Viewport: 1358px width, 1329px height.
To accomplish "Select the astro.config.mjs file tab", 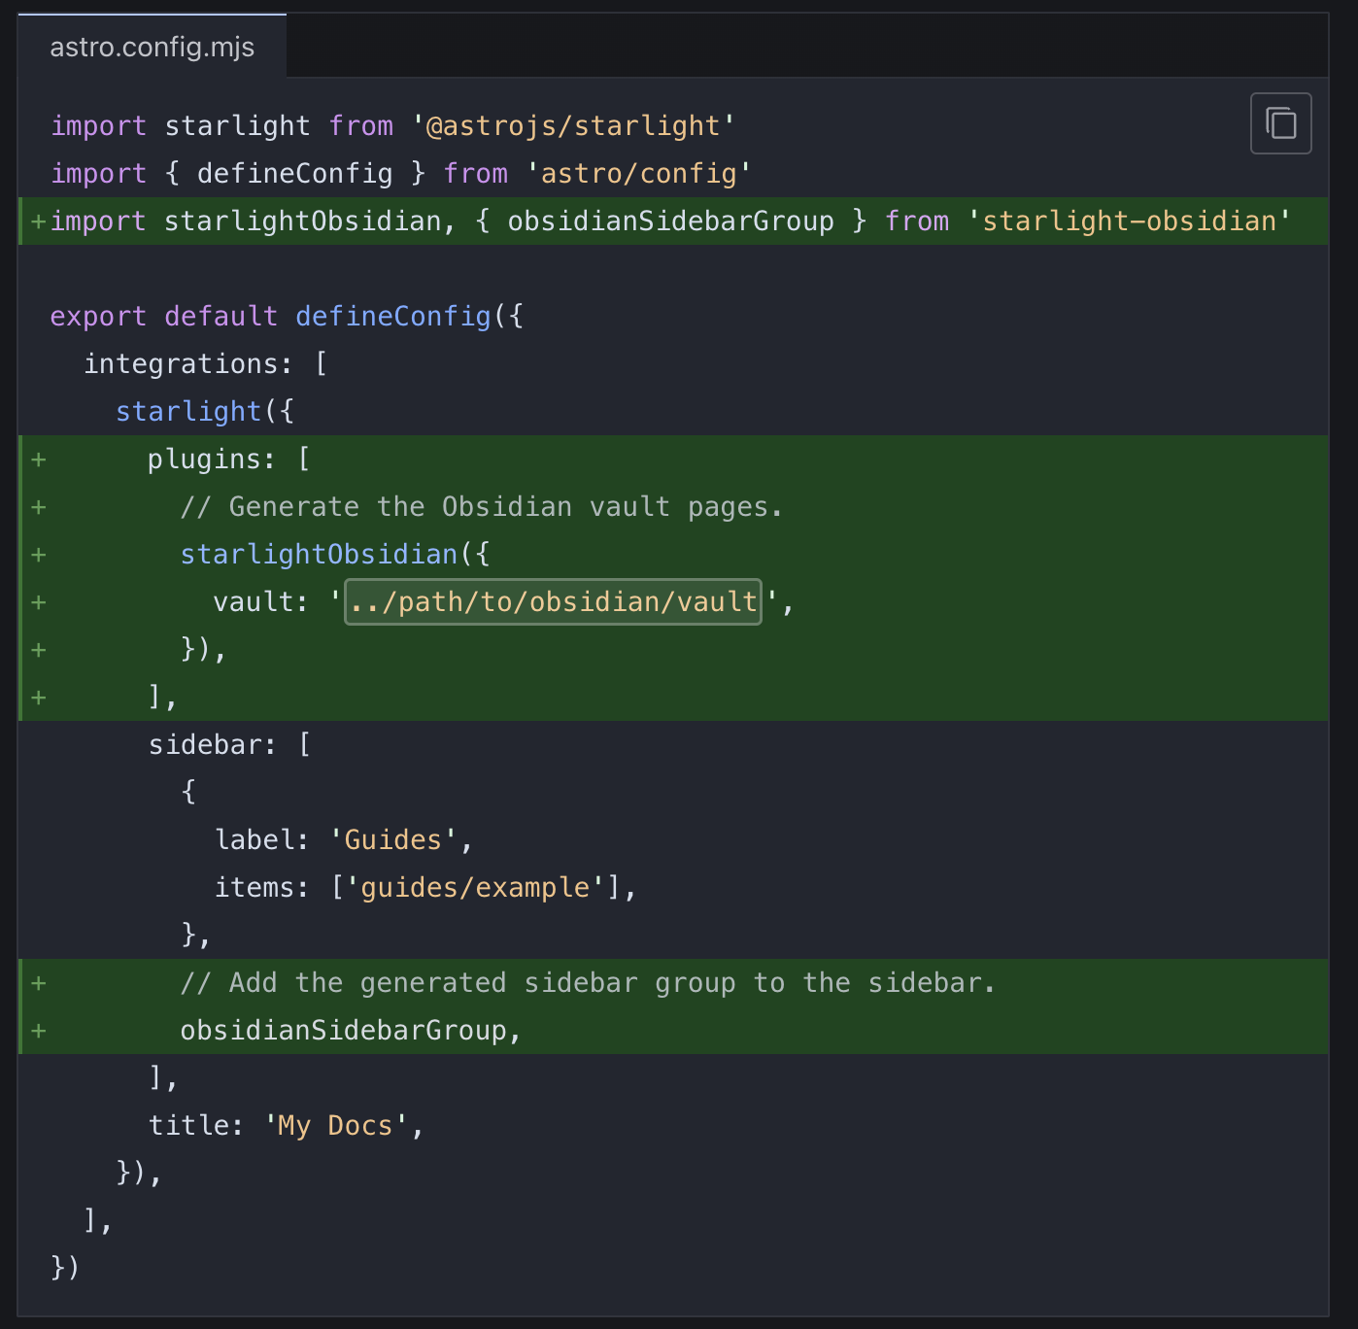I will click(x=152, y=47).
